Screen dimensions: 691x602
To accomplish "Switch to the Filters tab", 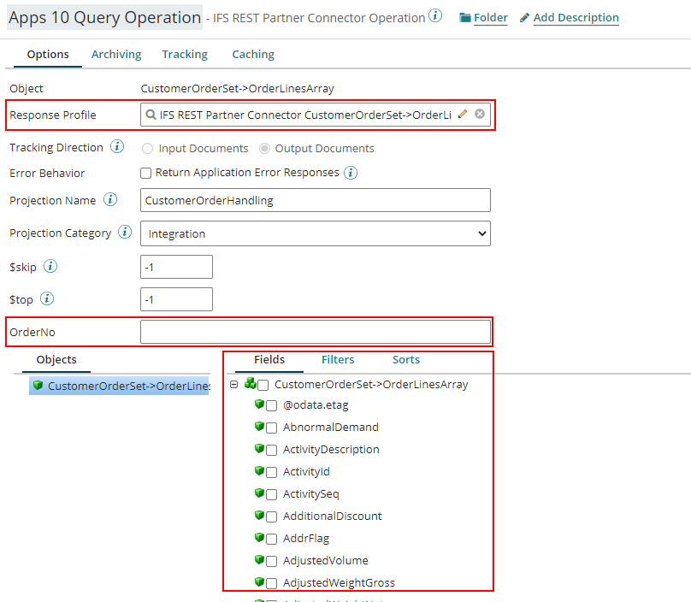I will click(x=338, y=359).
